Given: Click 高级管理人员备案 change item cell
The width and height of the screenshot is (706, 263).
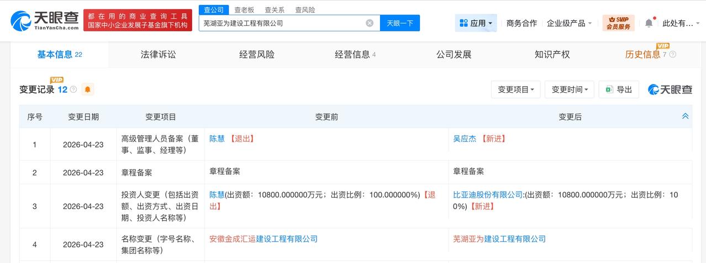Looking at the screenshot, I should pyautogui.click(x=160, y=144).
